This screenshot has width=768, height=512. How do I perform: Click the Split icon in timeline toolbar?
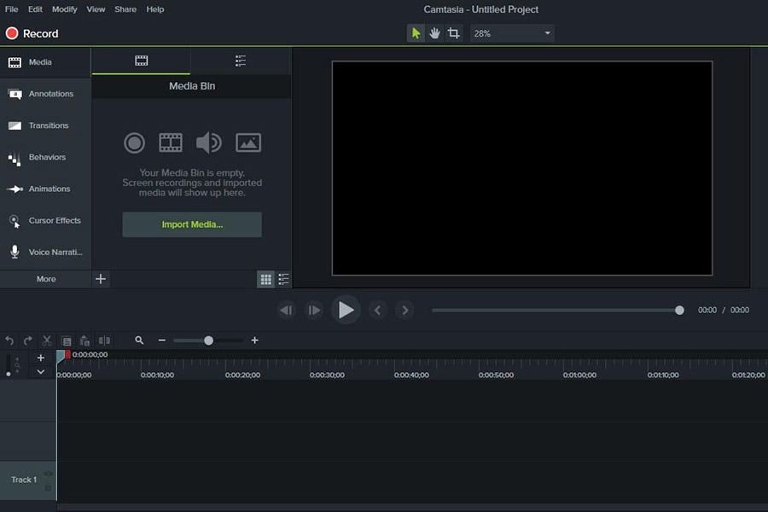click(x=104, y=340)
